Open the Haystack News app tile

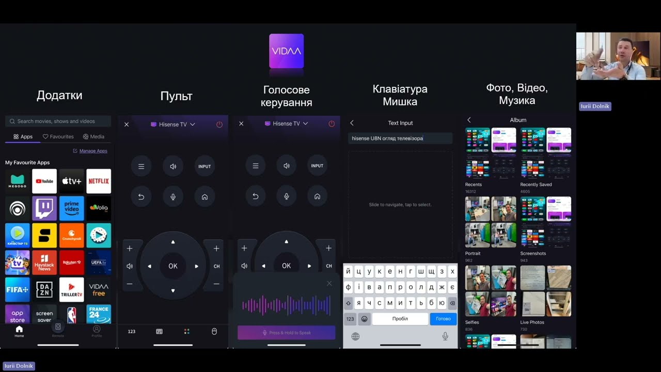[44, 262]
